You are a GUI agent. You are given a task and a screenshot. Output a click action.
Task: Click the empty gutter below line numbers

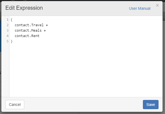[5, 70]
